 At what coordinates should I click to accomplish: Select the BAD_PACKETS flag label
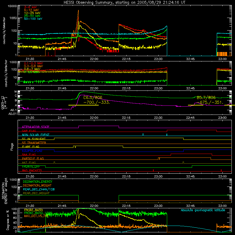coord(32,170)
